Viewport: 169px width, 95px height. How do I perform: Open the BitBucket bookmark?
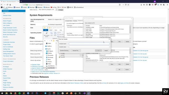point(47,7)
